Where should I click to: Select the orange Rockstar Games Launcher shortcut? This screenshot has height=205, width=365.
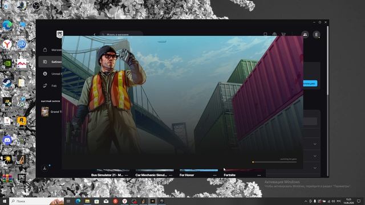22,121
